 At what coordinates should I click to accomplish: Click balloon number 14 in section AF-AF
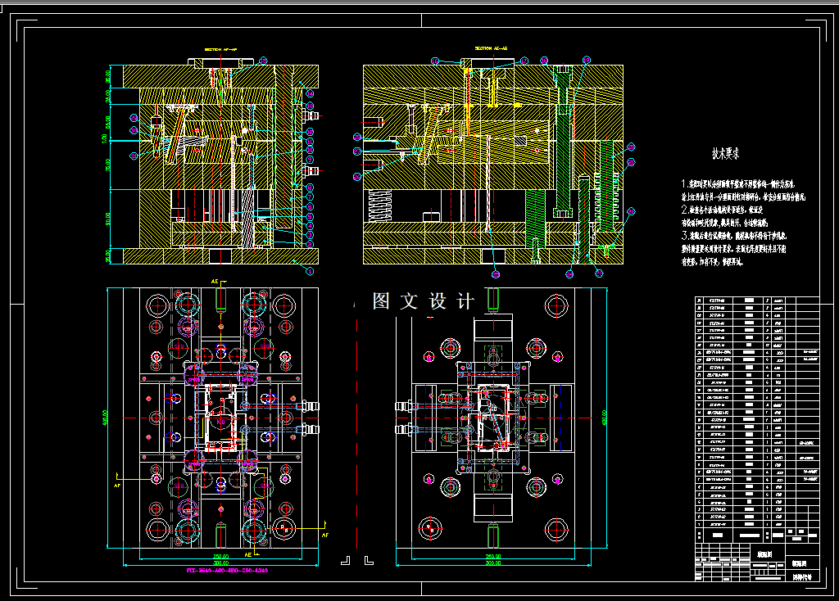310,93
